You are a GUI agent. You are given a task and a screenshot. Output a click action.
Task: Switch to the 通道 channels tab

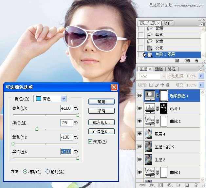tap(159, 69)
